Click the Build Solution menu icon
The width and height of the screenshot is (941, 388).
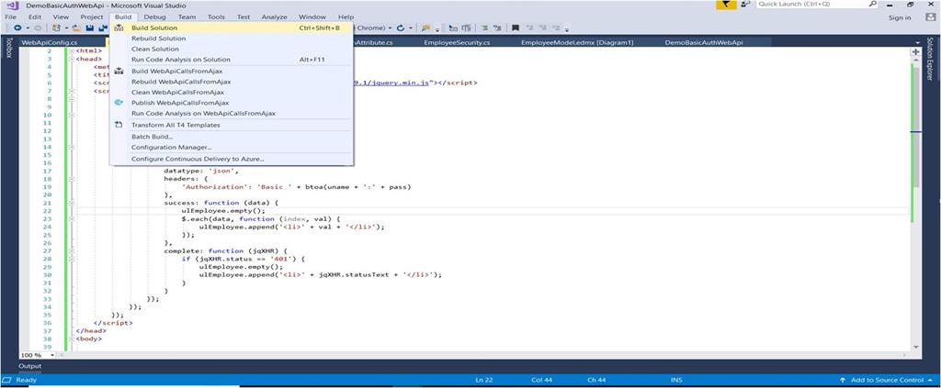click(x=119, y=28)
